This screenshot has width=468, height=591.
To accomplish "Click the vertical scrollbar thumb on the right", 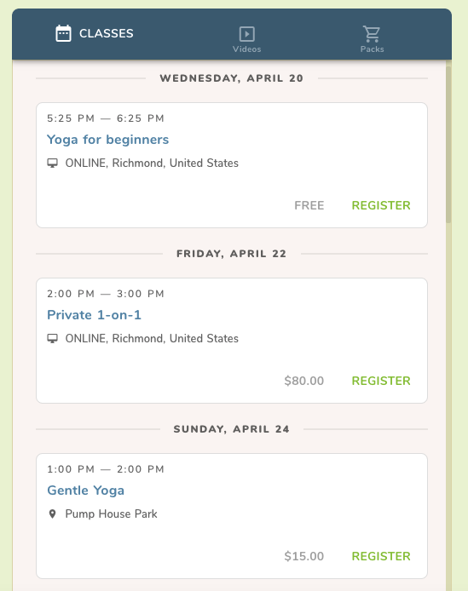I will 448,145.
